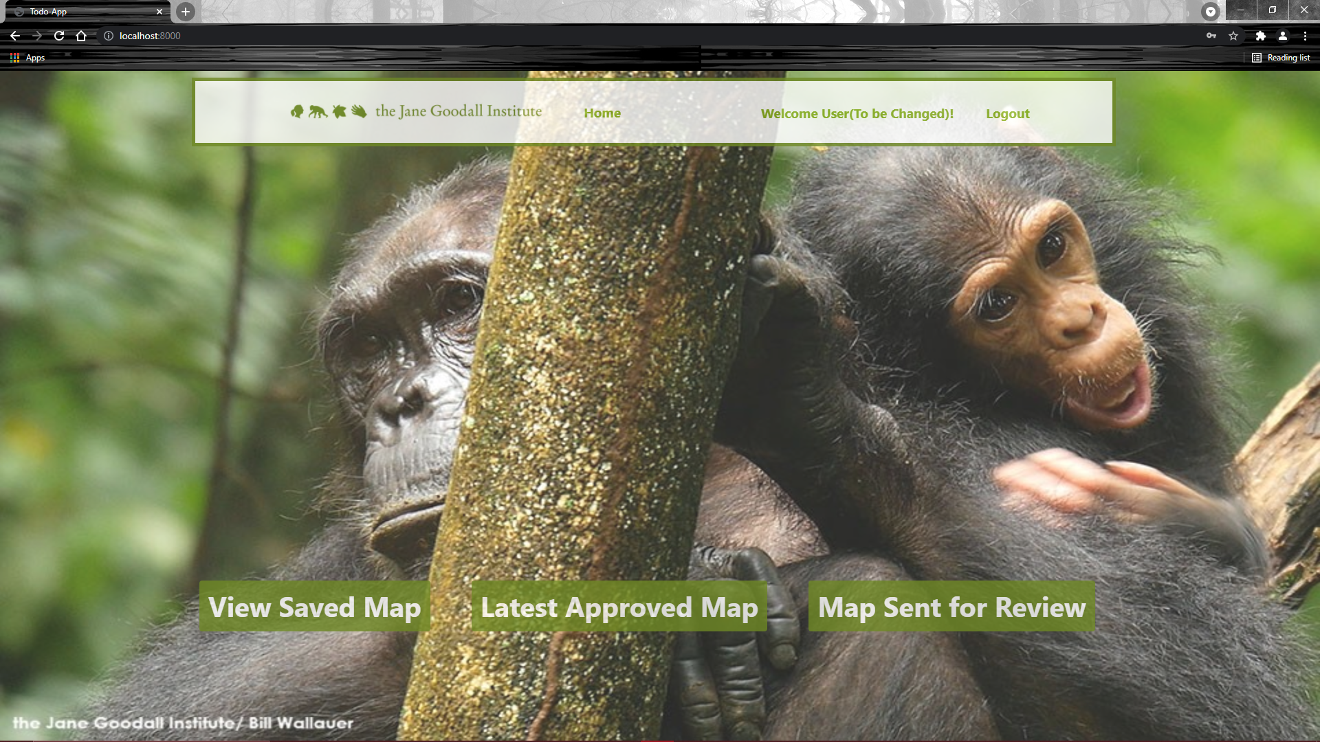
Task: Click the Jane Goodall Institute logo
Action: coord(416,111)
